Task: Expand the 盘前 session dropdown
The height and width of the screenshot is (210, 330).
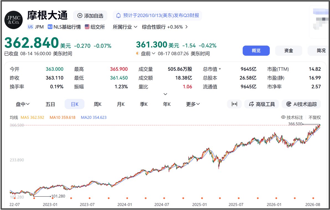Action: pyautogui.click(x=148, y=54)
